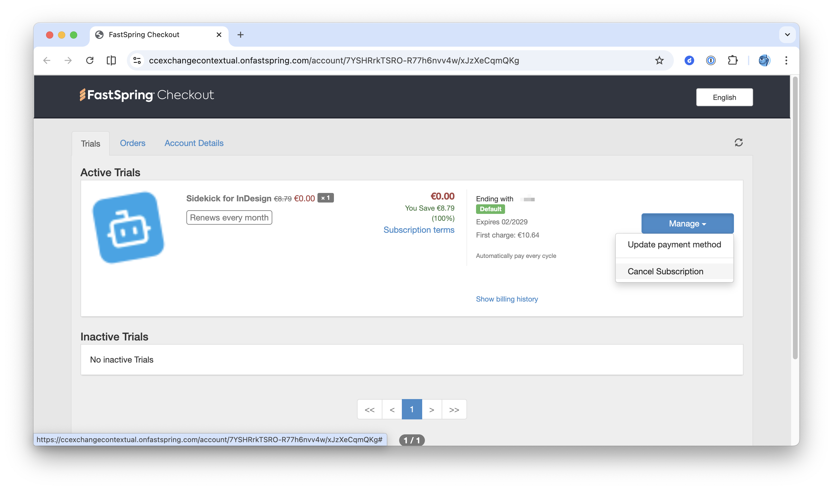Viewport: 833px width, 490px height.
Task: Click the Sidekick for InDesign app icon
Action: click(x=129, y=227)
